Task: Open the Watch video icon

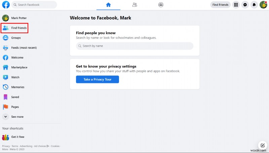Action: (x=5, y=77)
